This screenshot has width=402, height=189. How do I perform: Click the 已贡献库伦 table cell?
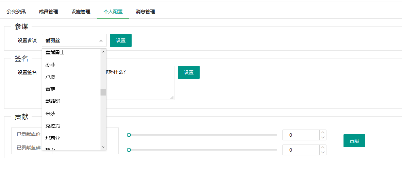(29, 134)
